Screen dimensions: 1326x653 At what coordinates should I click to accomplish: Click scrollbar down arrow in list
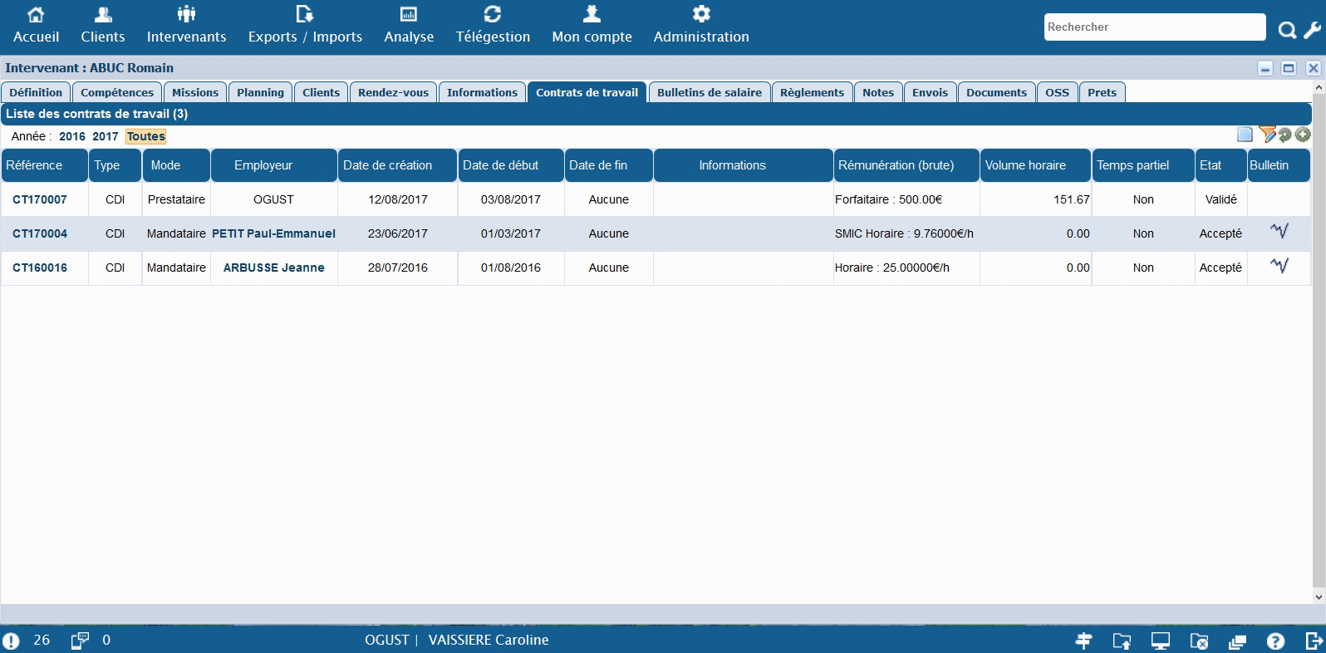click(x=1319, y=597)
